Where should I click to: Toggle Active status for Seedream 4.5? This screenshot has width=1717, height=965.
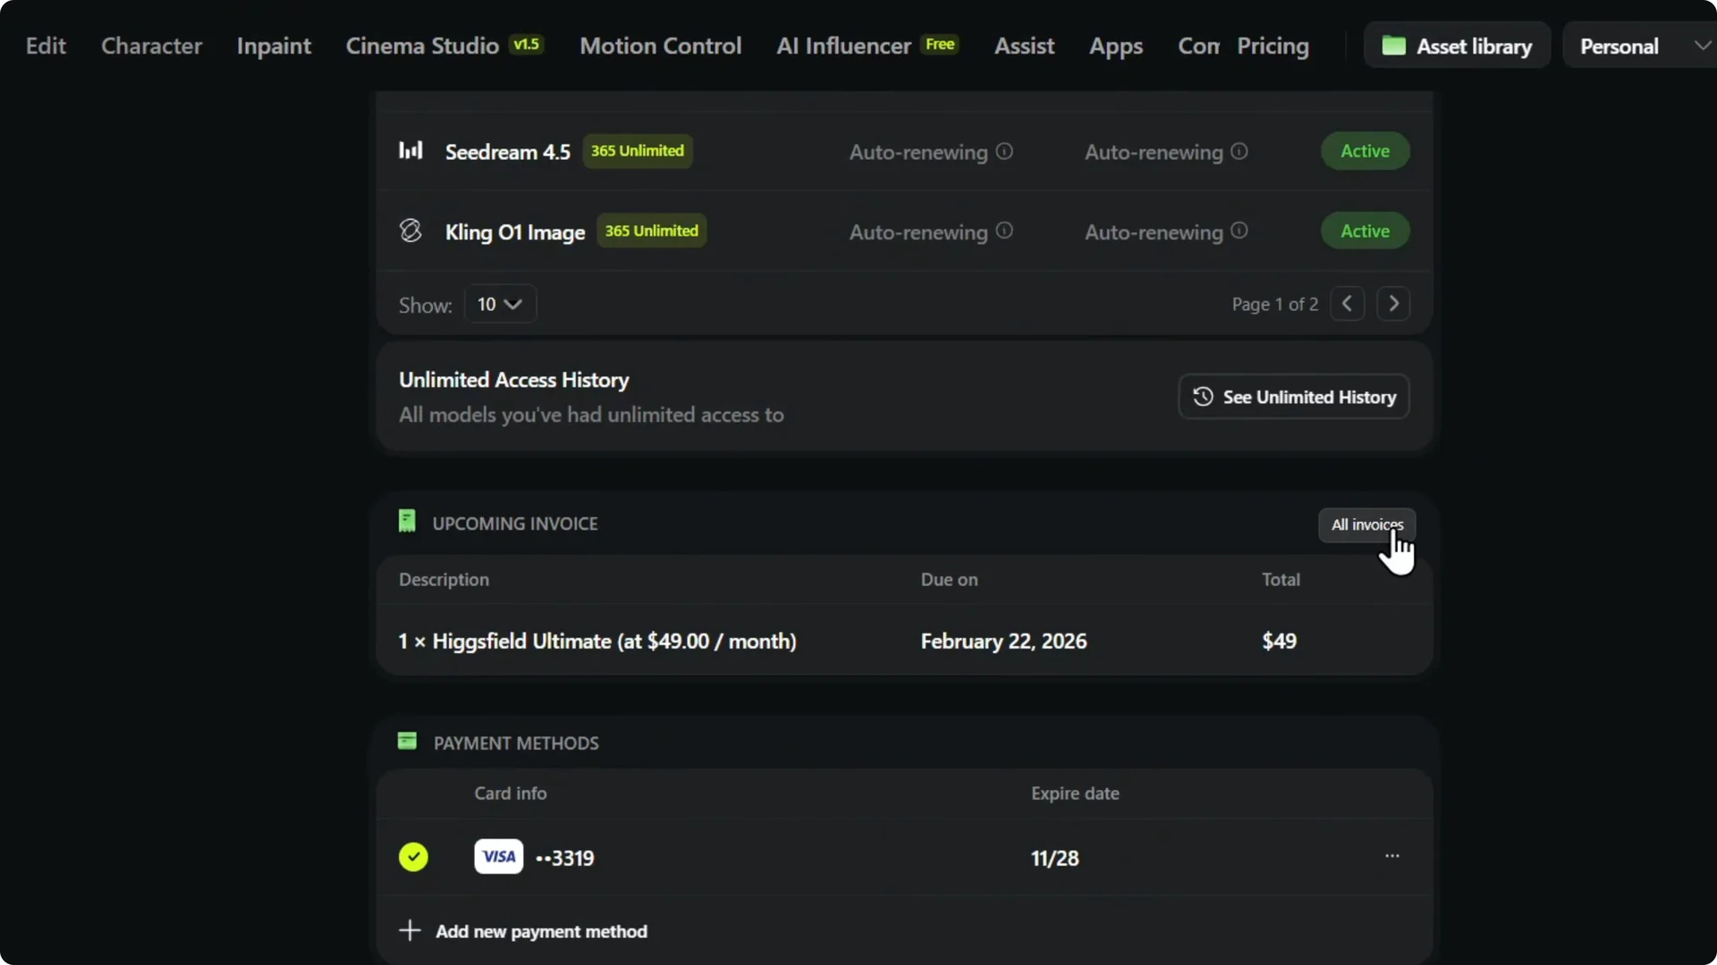(x=1365, y=150)
